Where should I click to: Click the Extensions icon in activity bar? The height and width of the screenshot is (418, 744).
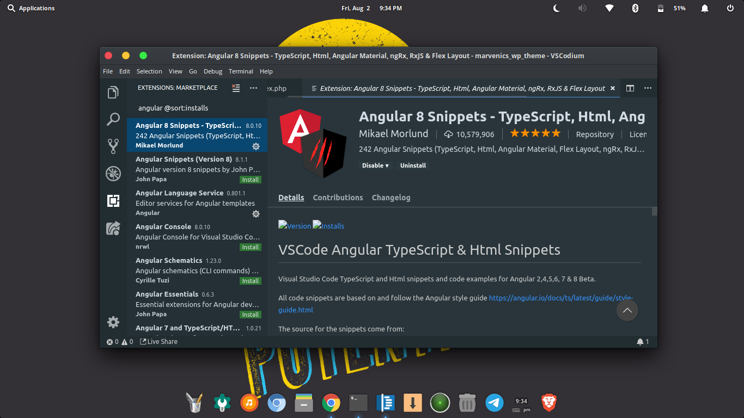point(113,201)
